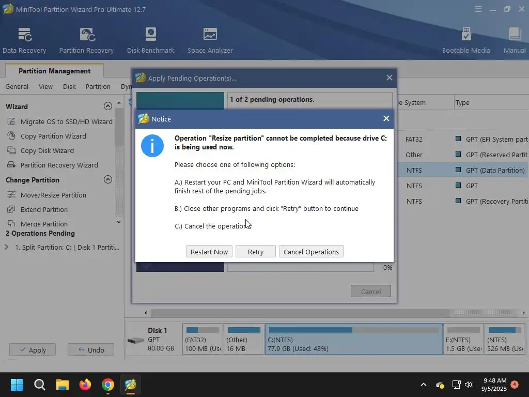529x397 pixels.
Task: Open Bootable Media builder
Action: [466, 40]
